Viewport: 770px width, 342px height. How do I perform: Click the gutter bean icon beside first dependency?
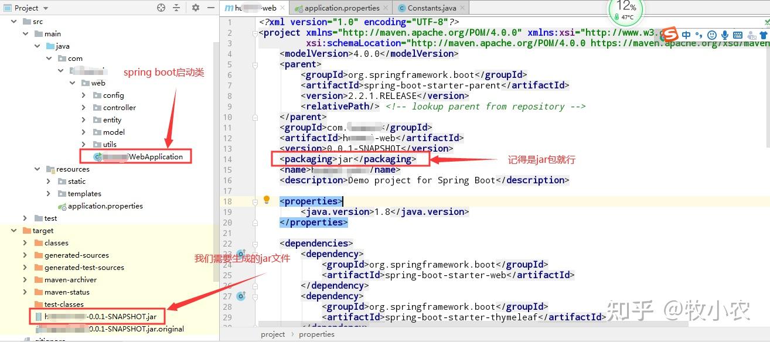pos(240,254)
